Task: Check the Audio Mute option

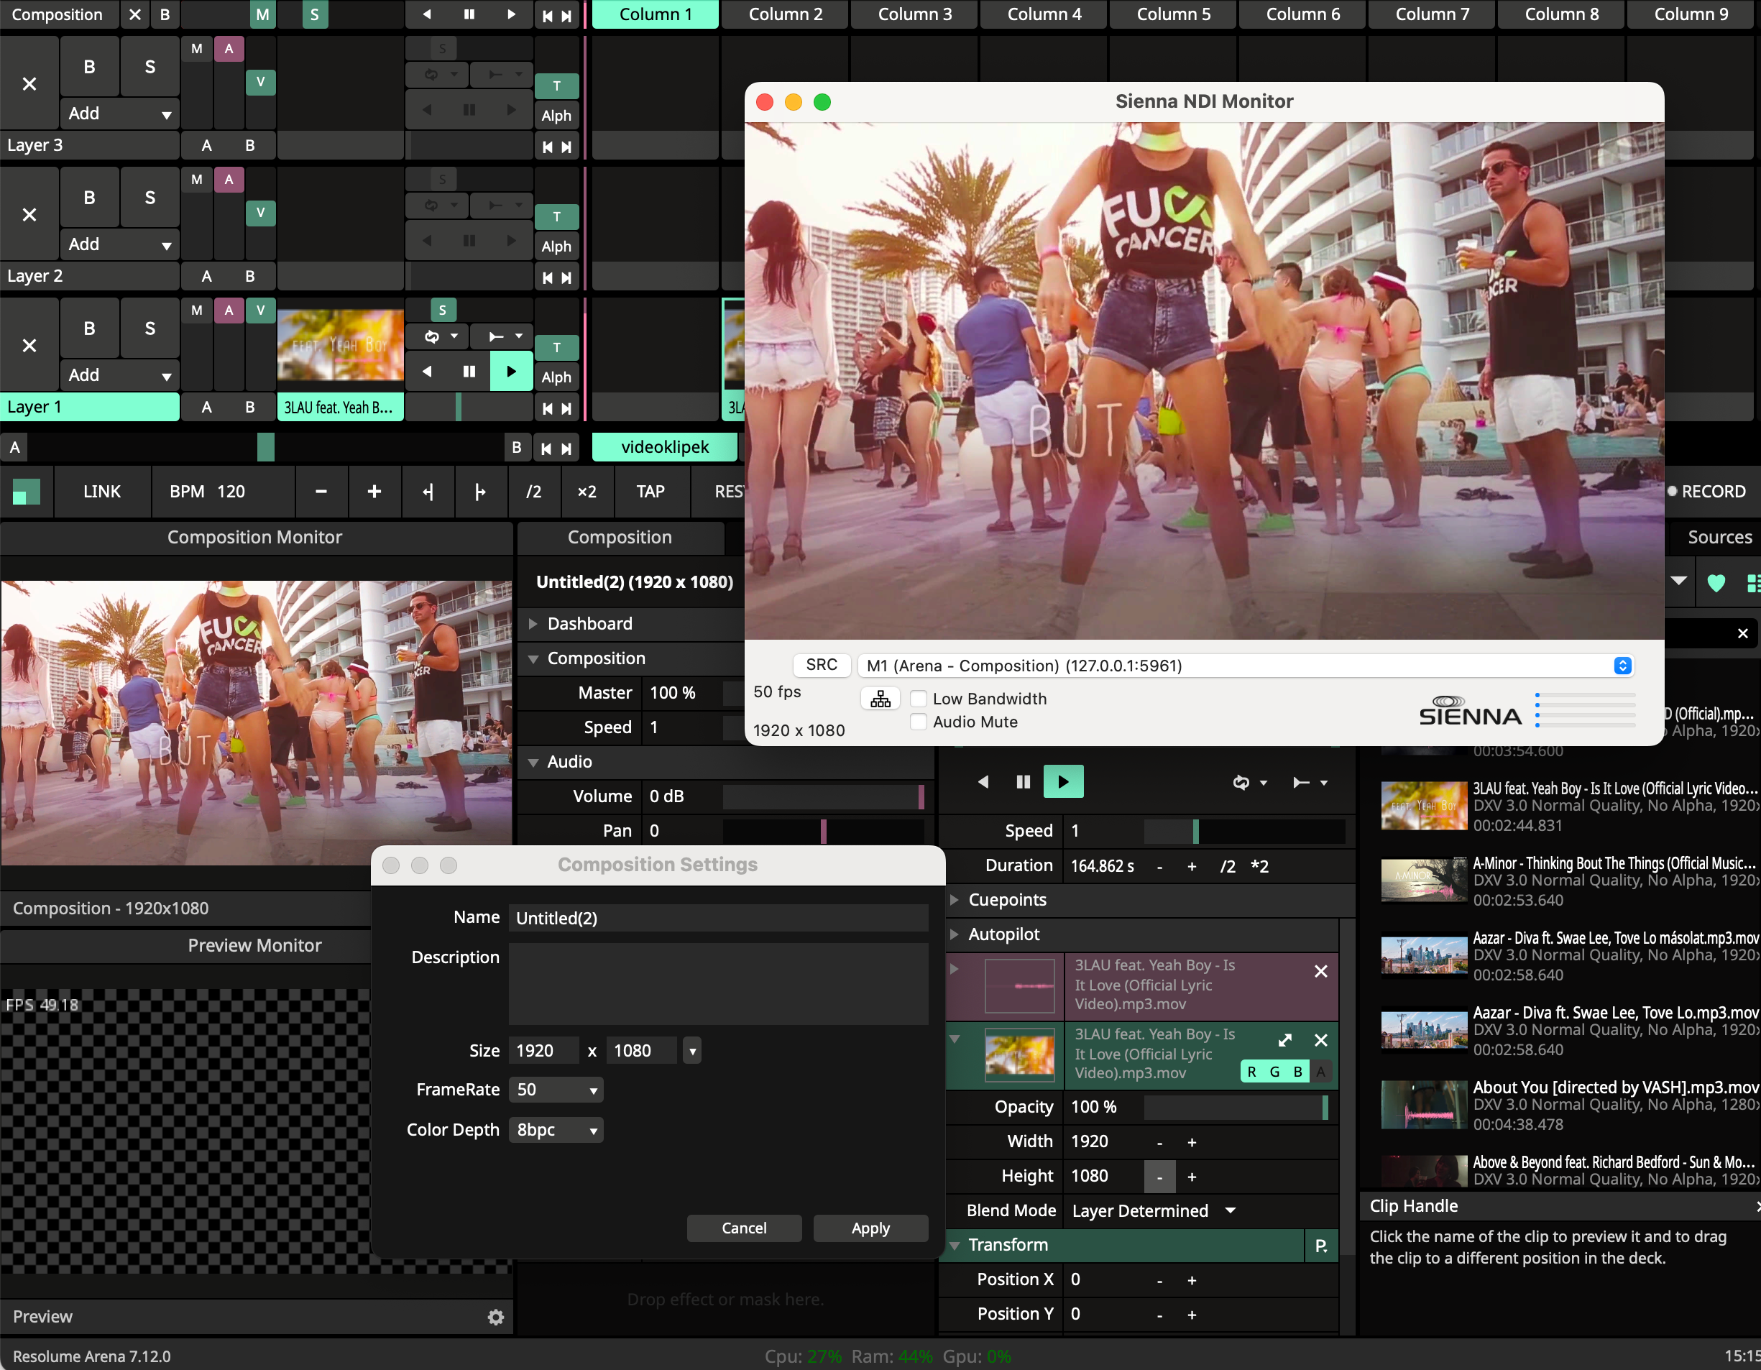Action: click(x=919, y=722)
